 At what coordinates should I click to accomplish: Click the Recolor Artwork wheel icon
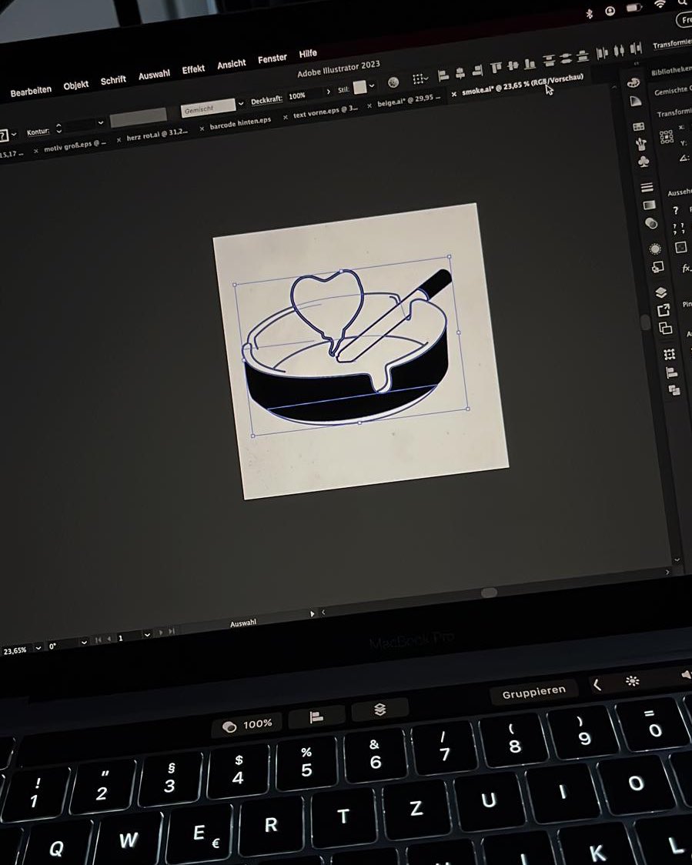click(393, 82)
